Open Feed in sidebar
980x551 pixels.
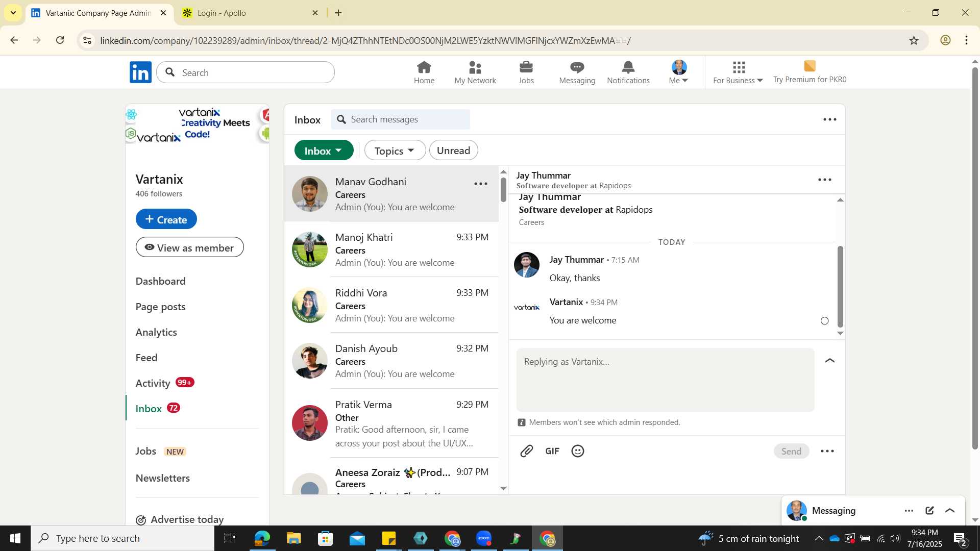click(x=146, y=358)
